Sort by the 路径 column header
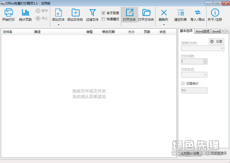The width and height of the screenshot is (230, 163). (58, 32)
